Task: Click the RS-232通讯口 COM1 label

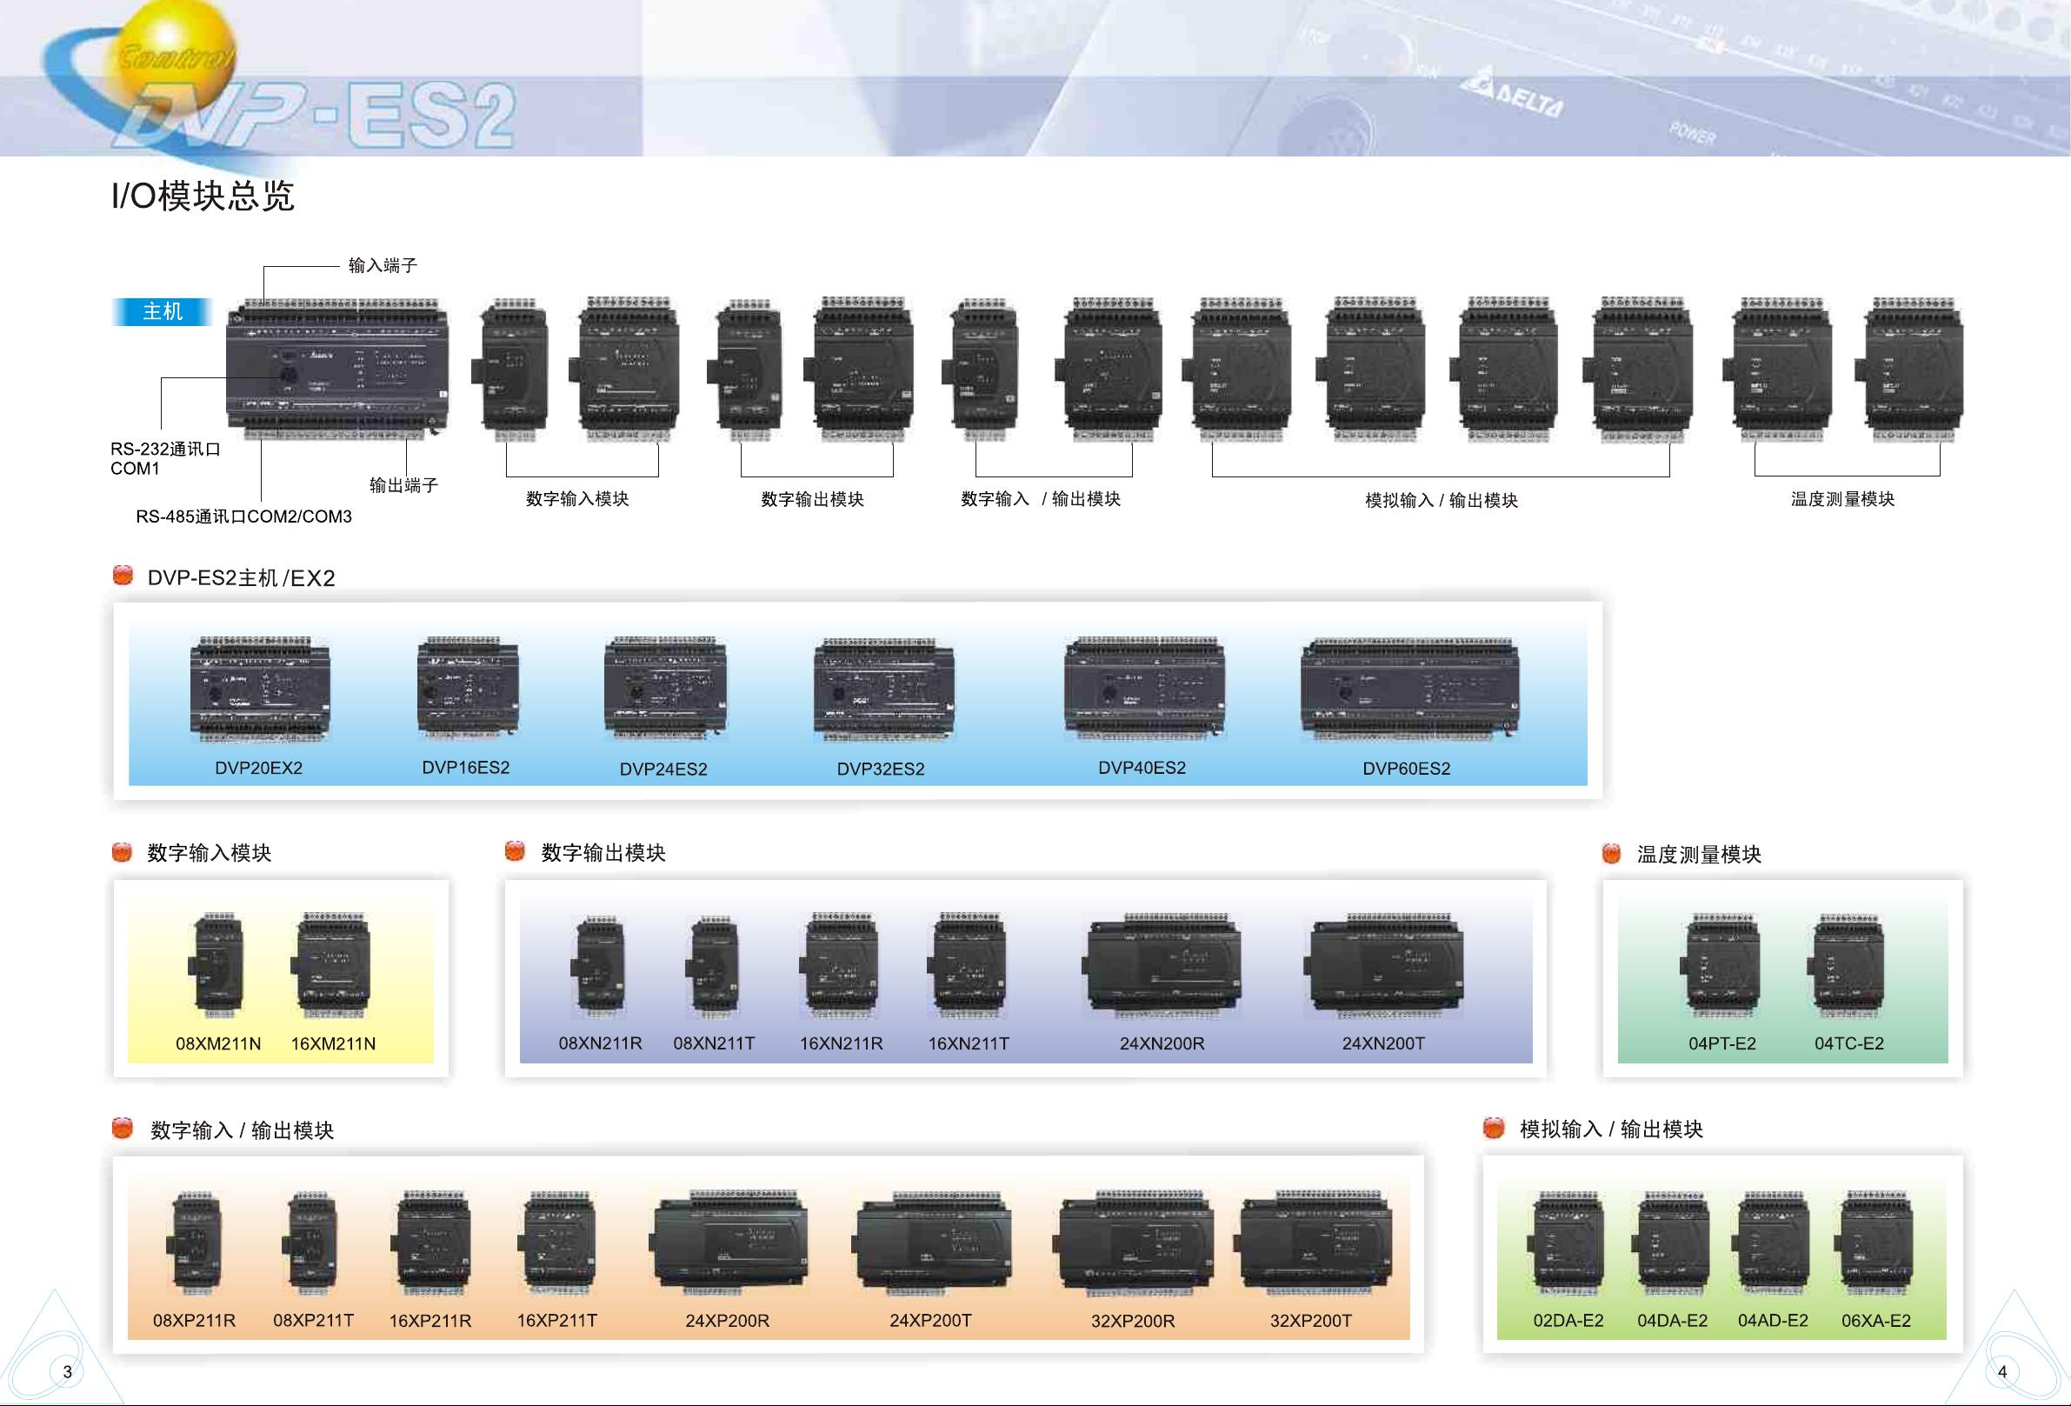Action: [165, 459]
